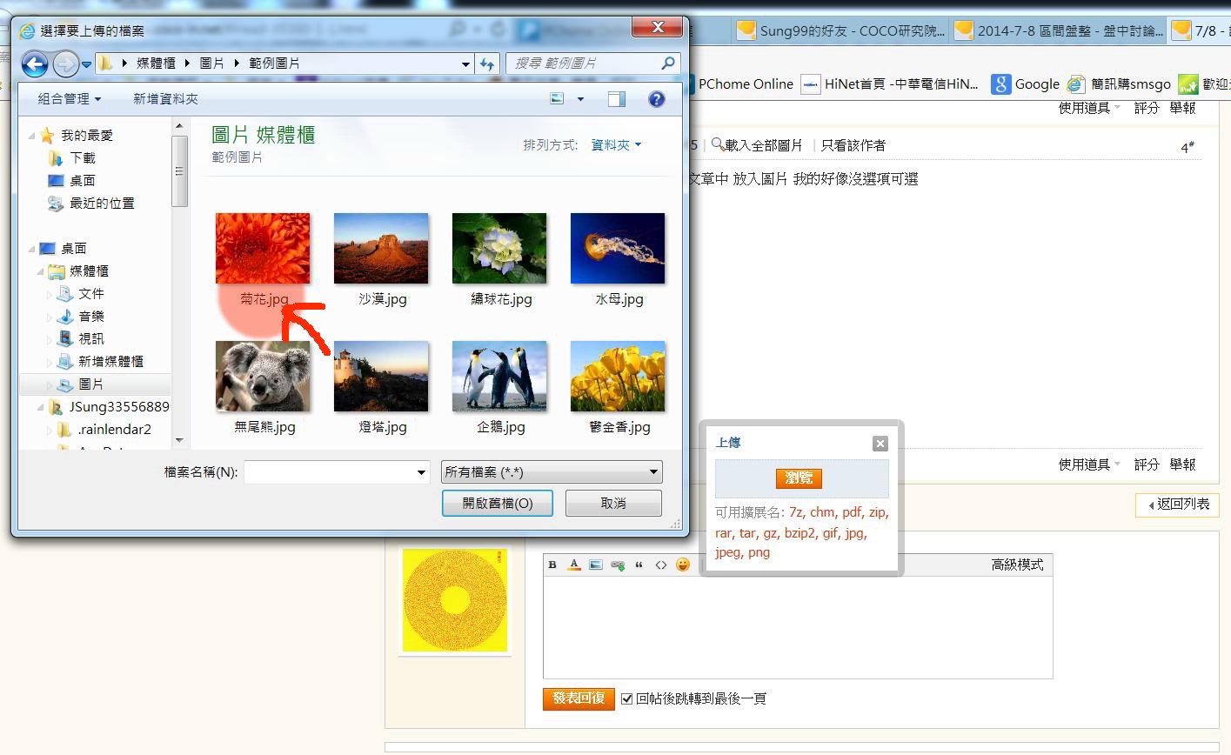Click the 瀏覽 upload button
1231x755 pixels.
coord(799,478)
